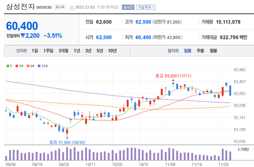Click the 50,630 price axis label
The image size is (254, 167).
tap(240, 142)
